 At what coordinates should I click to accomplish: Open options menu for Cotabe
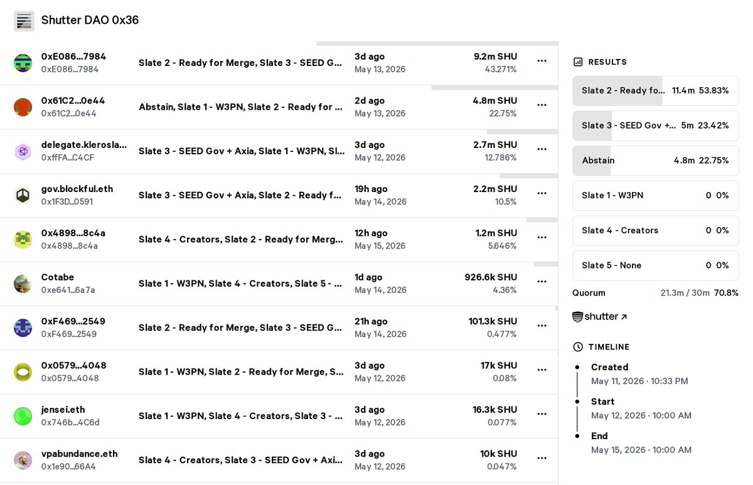point(542,282)
